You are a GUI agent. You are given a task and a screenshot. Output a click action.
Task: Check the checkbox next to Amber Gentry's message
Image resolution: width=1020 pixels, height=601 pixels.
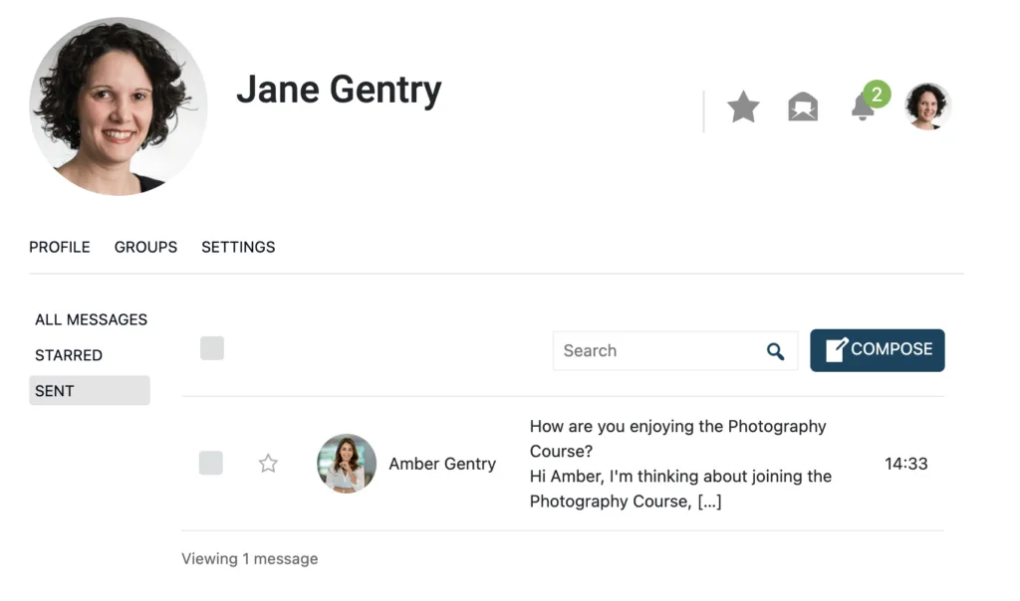(x=211, y=464)
